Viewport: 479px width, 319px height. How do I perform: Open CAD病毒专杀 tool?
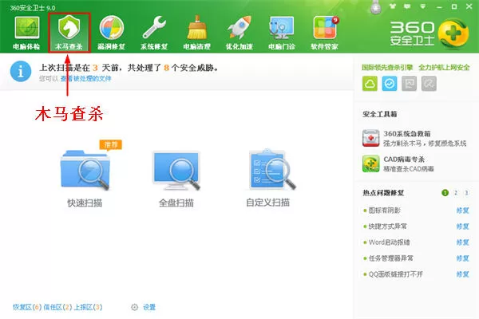pyautogui.click(x=398, y=163)
